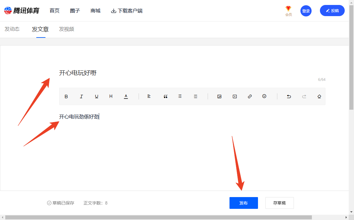Click the 投稿 submit button
Viewport: 354px width, 220px height.
click(332, 11)
